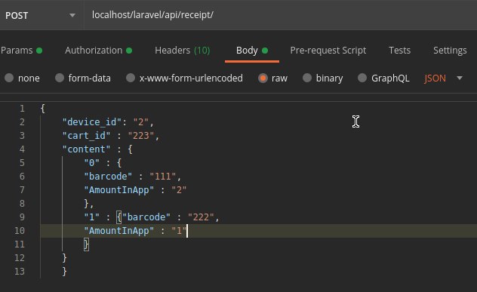Image resolution: width=477 pixels, height=292 pixels.
Task: Select the raw body radio button
Action: (x=263, y=78)
